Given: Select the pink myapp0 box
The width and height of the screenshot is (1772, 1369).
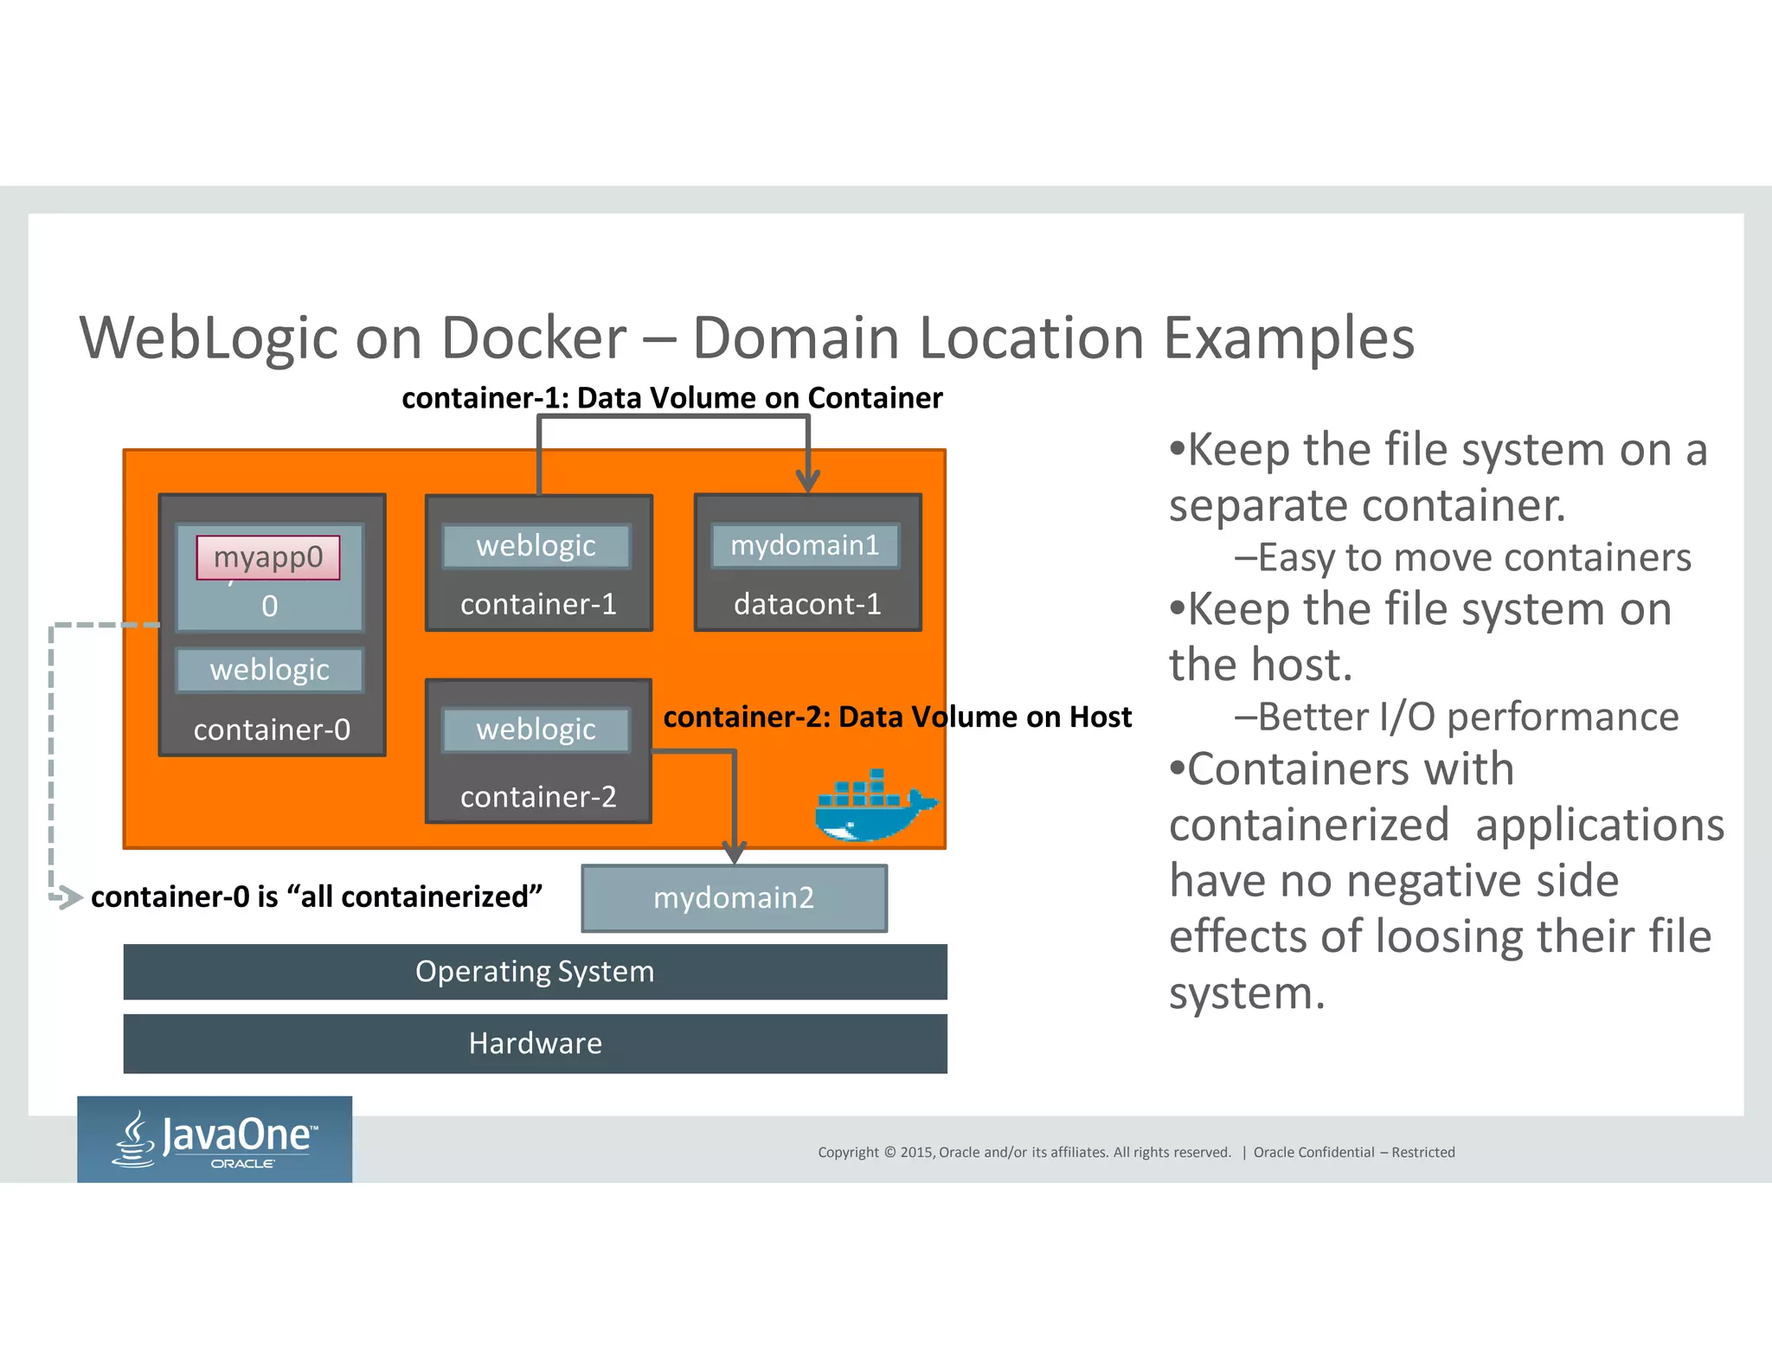Looking at the screenshot, I should (x=268, y=557).
